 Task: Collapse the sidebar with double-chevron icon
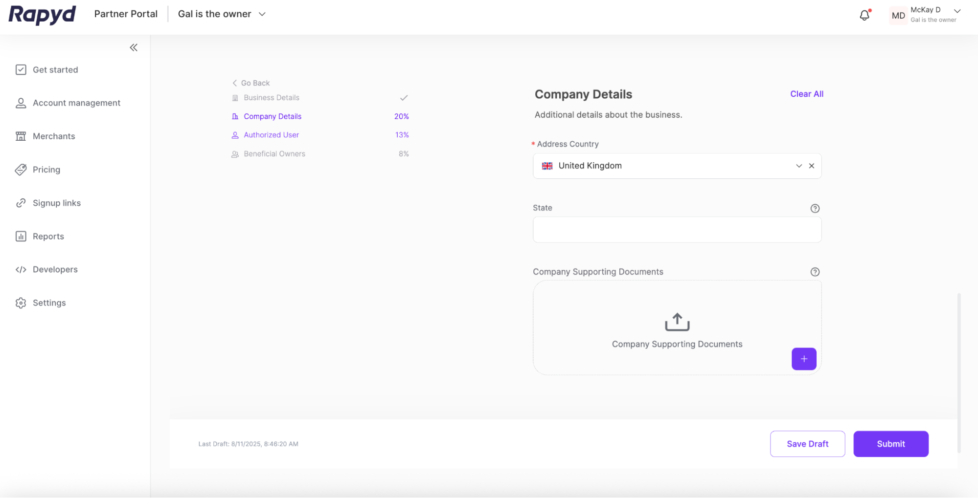[x=134, y=47]
